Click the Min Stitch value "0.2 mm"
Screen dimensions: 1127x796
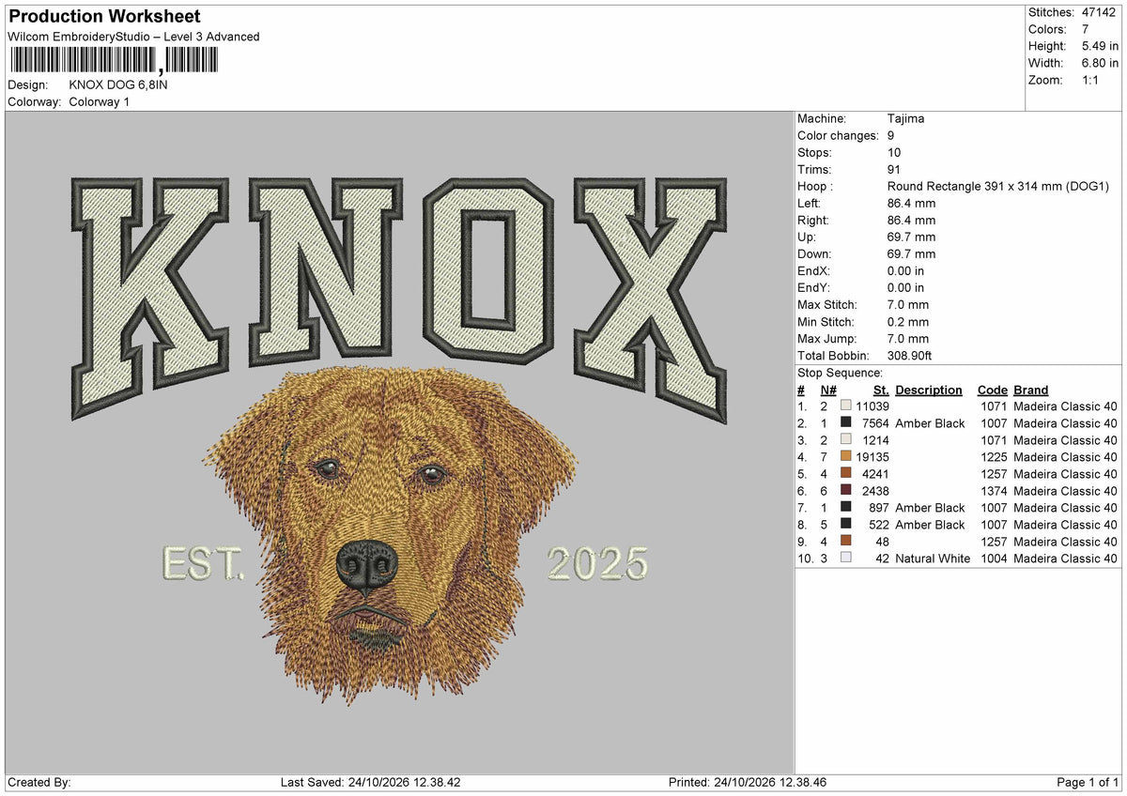pos(908,322)
